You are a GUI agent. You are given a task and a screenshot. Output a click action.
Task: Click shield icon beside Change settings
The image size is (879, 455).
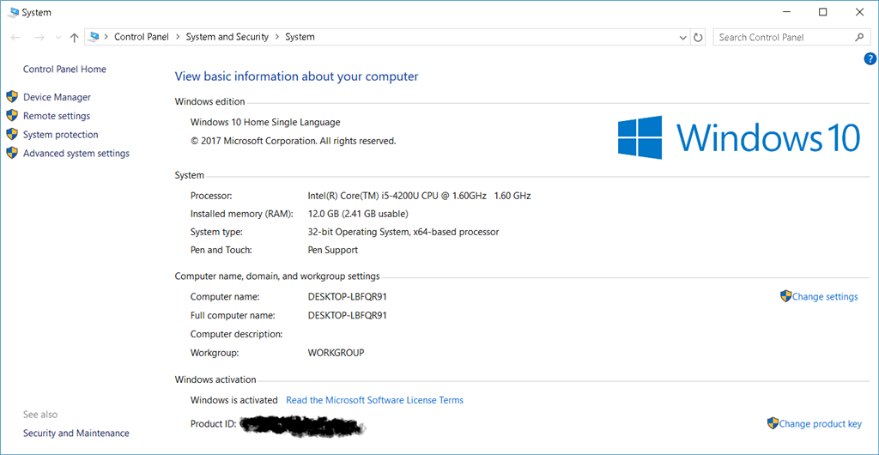[785, 296]
